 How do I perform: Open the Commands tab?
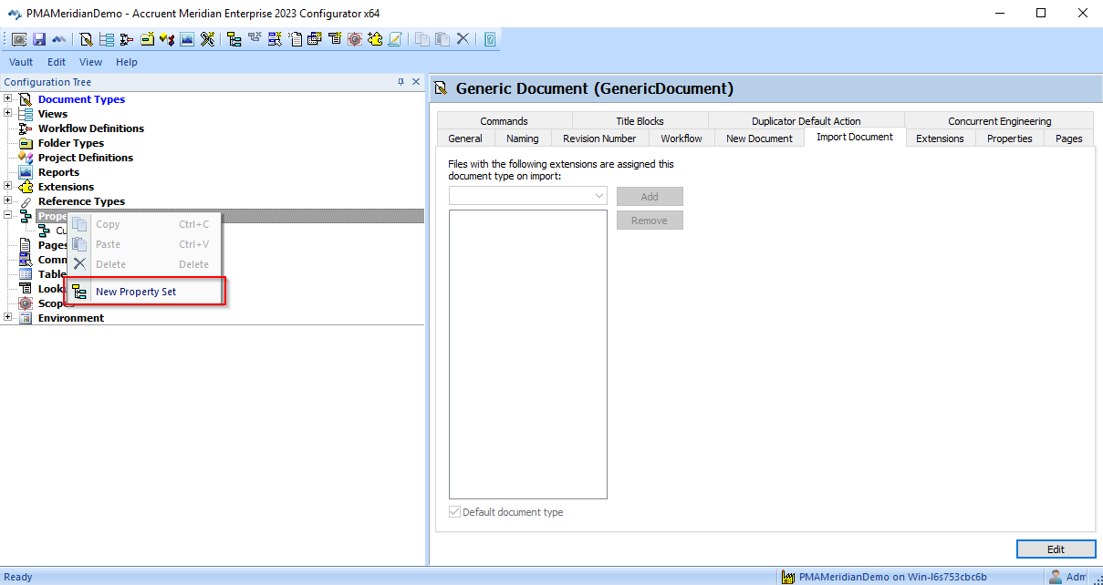[x=505, y=121]
